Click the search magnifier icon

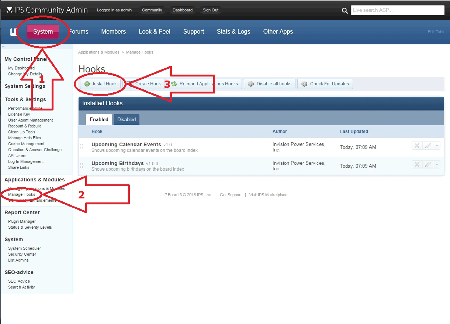(x=345, y=11)
